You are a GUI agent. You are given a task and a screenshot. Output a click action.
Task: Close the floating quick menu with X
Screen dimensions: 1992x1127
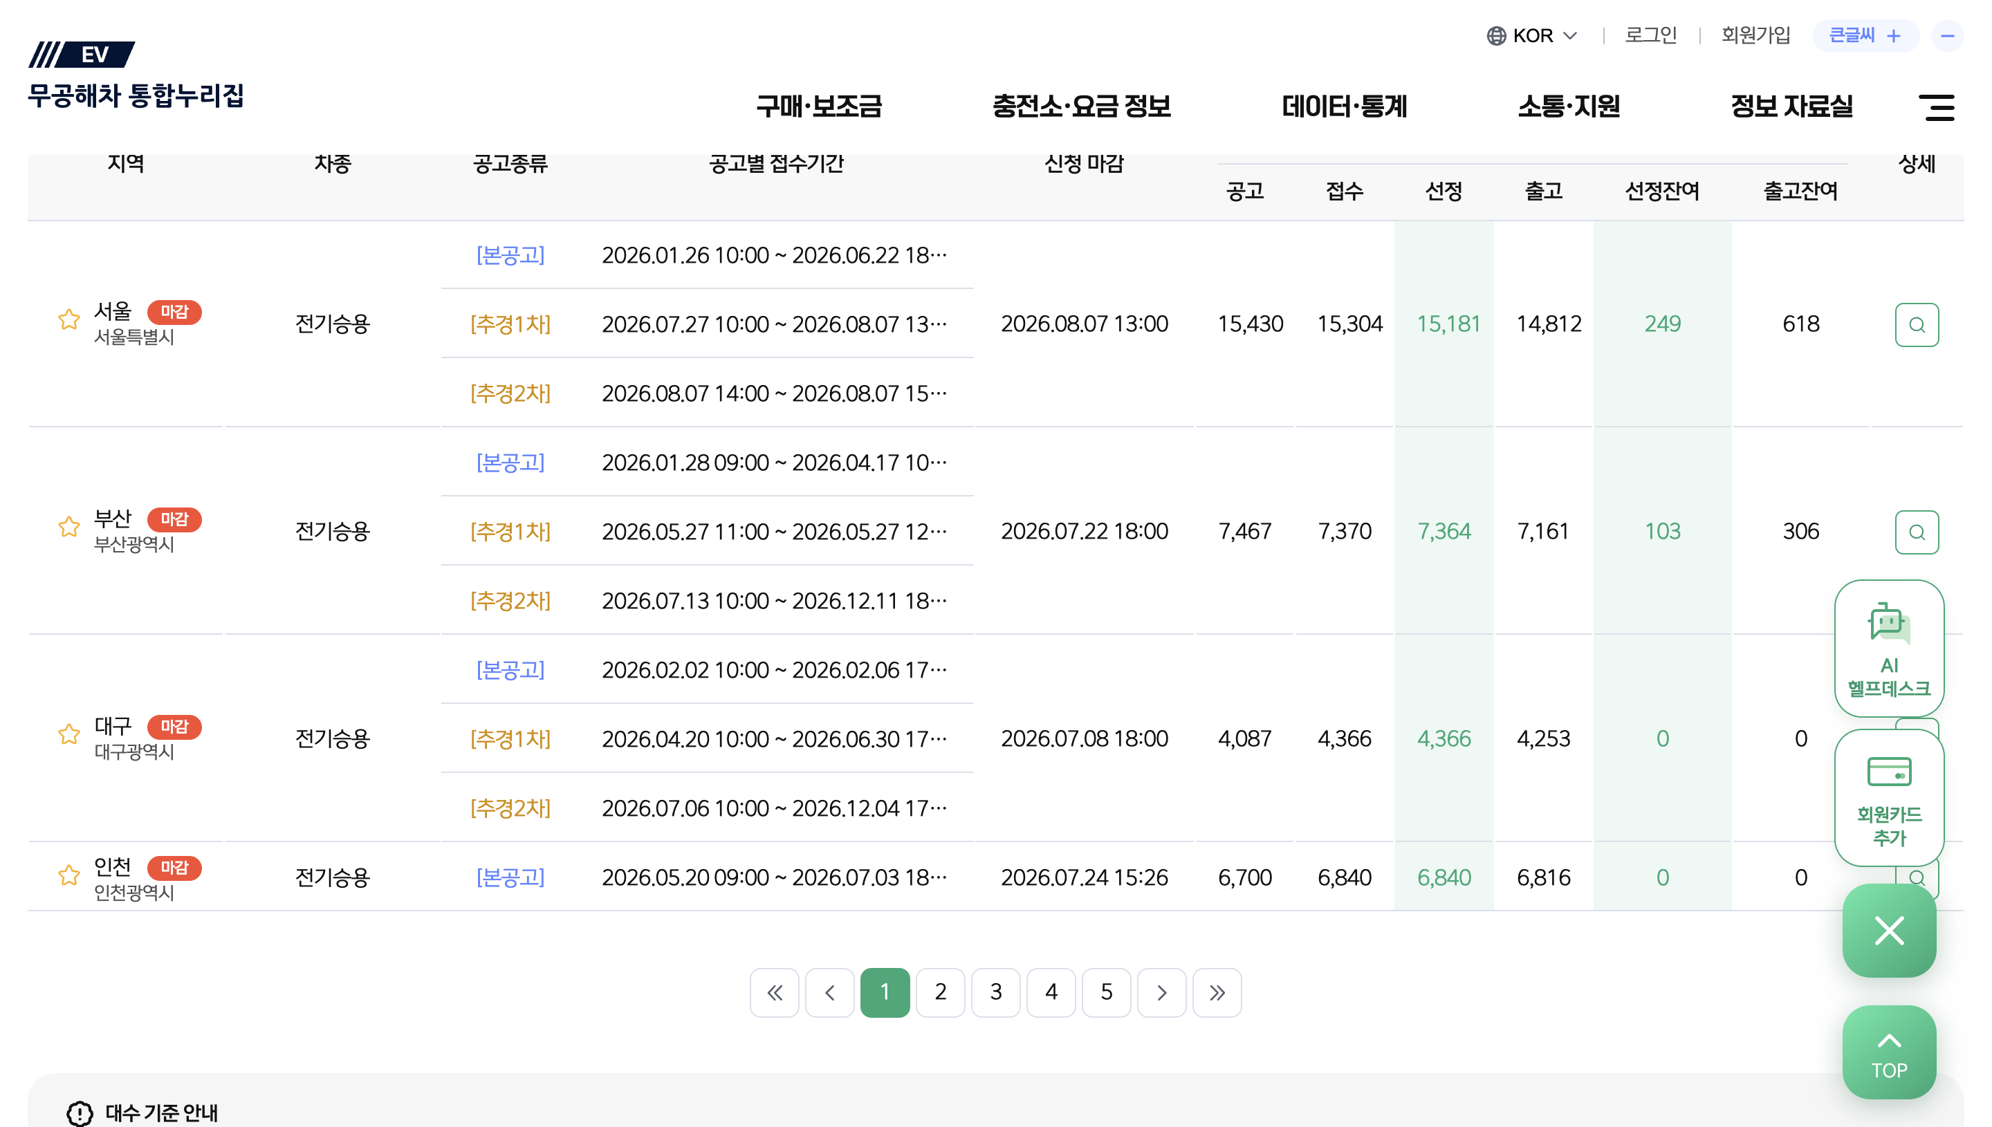[x=1888, y=931]
